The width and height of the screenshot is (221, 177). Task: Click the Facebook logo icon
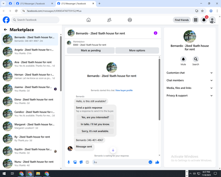pyautogui.click(x=6, y=20)
